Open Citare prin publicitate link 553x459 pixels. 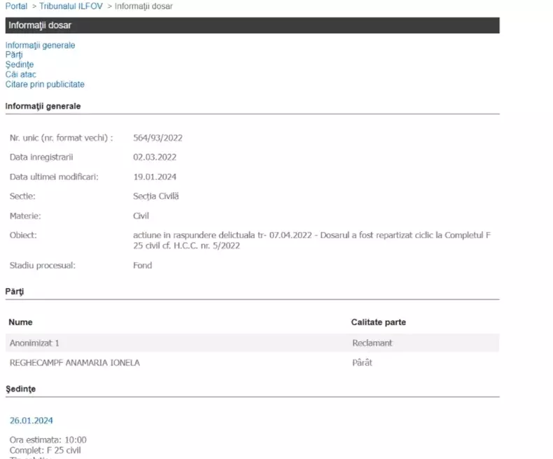(45, 84)
